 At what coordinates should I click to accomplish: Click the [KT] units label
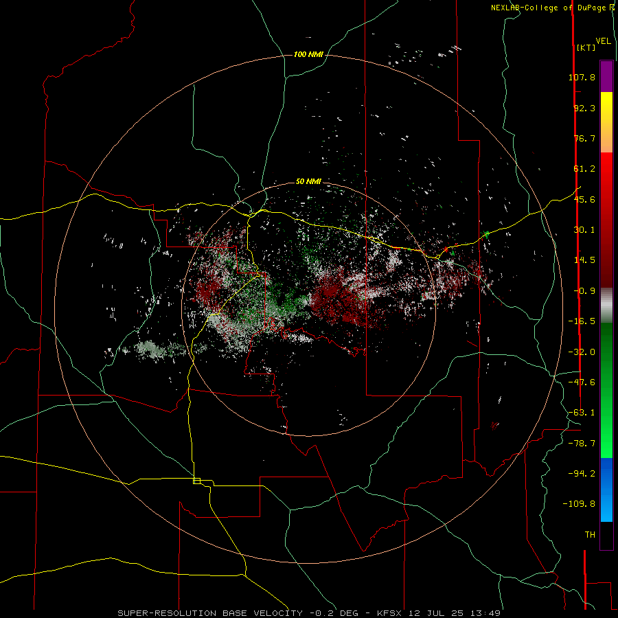[x=586, y=47]
